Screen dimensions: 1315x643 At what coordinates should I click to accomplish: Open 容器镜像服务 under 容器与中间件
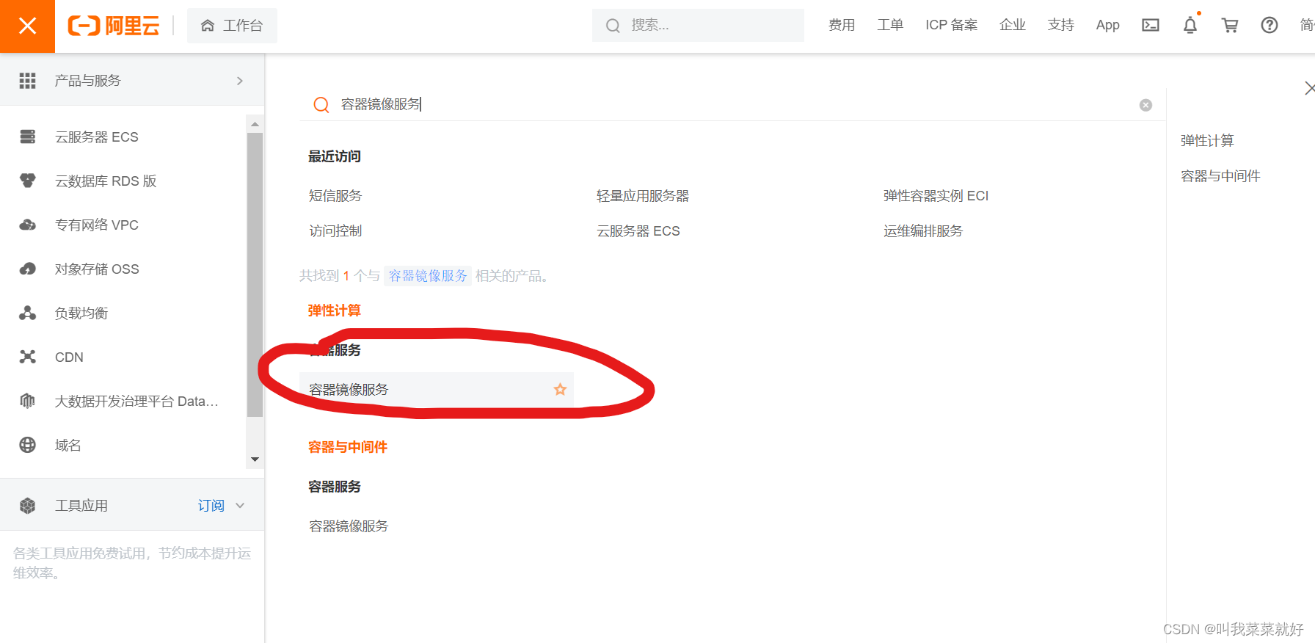(349, 526)
